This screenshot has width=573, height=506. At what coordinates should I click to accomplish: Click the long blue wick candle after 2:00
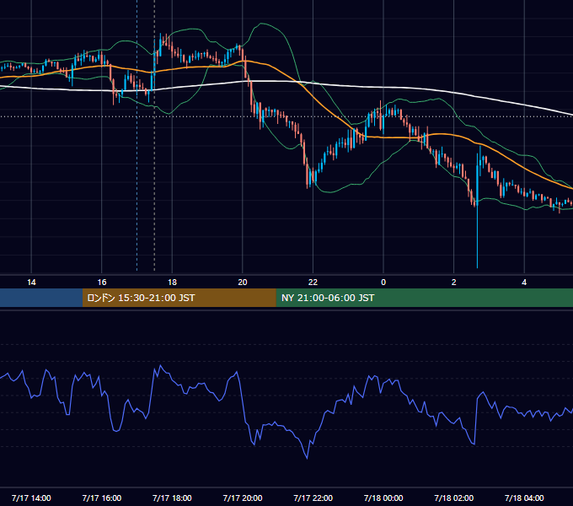click(x=477, y=211)
